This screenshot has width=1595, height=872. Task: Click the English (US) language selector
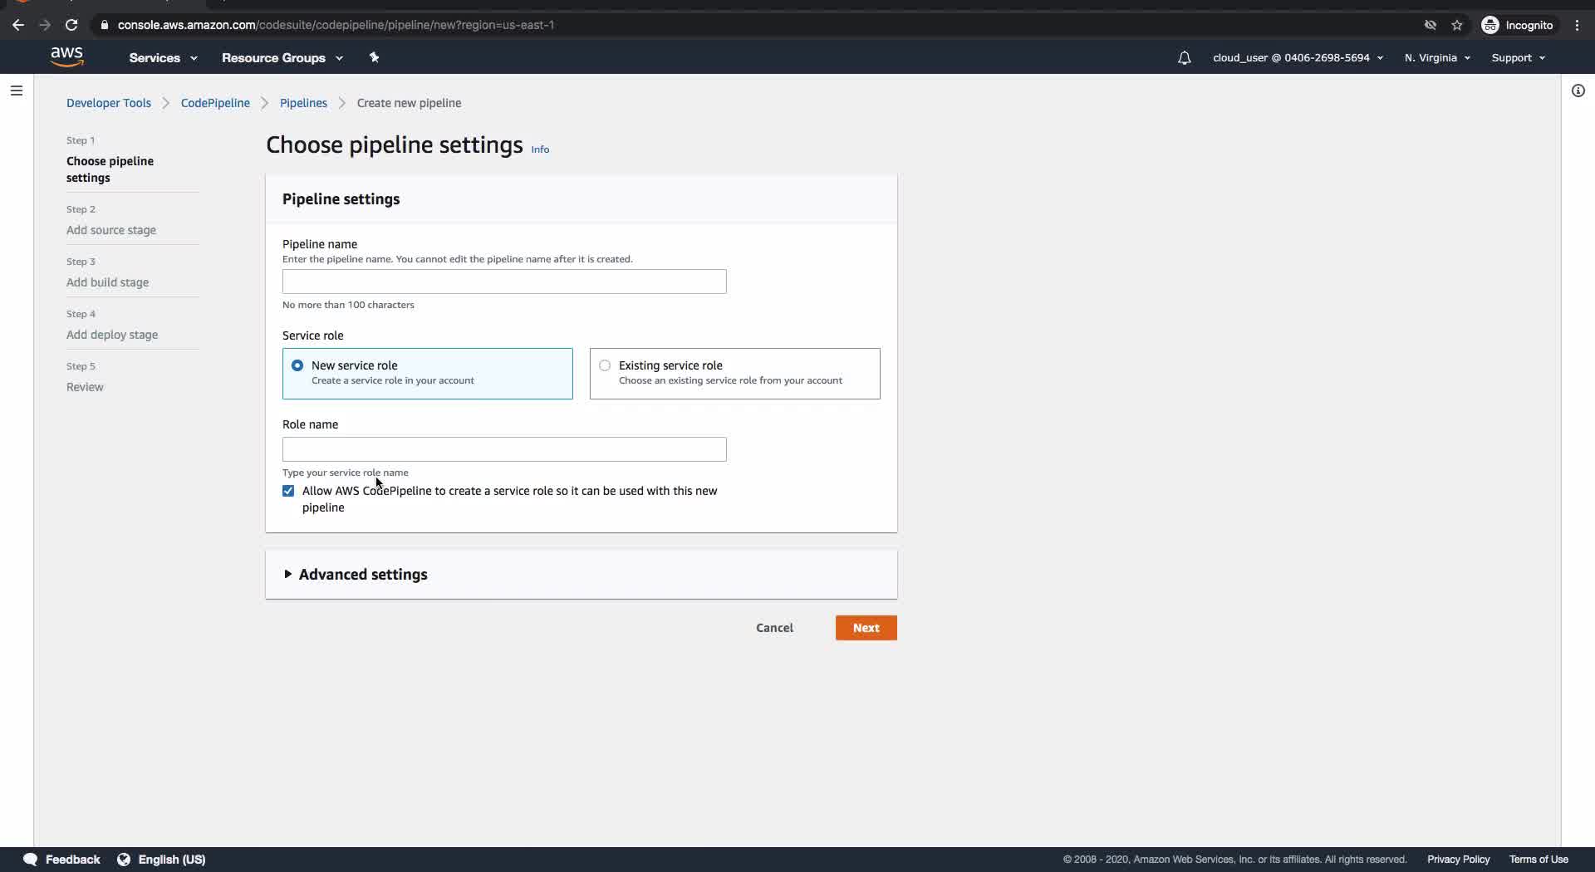172,860
